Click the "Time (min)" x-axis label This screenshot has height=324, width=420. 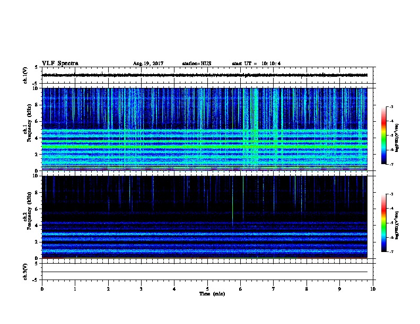[212, 294]
